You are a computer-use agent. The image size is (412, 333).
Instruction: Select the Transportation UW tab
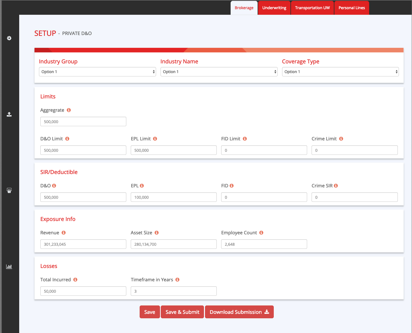click(x=312, y=8)
